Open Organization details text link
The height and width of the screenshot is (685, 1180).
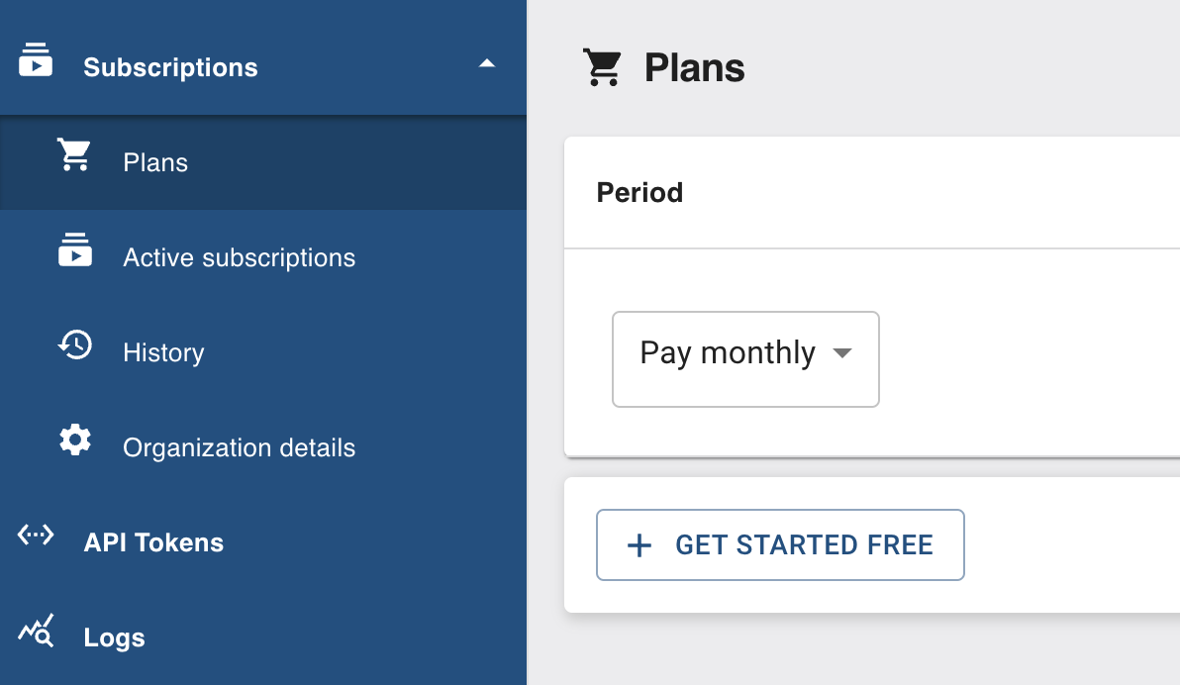pos(239,447)
